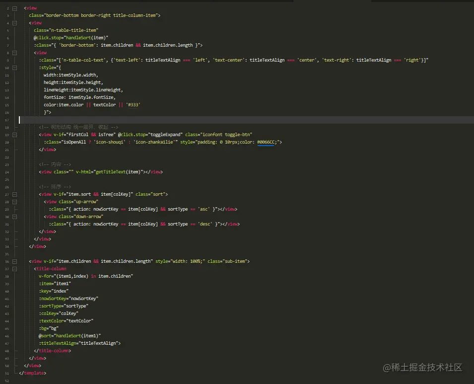Click the closing </template> tag
The image size is (474, 384).
(x=32, y=373)
